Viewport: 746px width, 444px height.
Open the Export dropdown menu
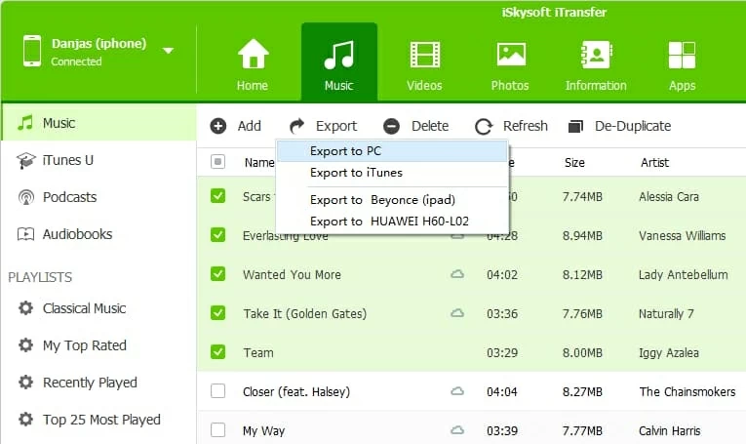click(324, 126)
